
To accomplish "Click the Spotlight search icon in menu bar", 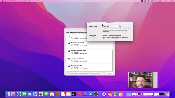I will [x=158, y=1].
